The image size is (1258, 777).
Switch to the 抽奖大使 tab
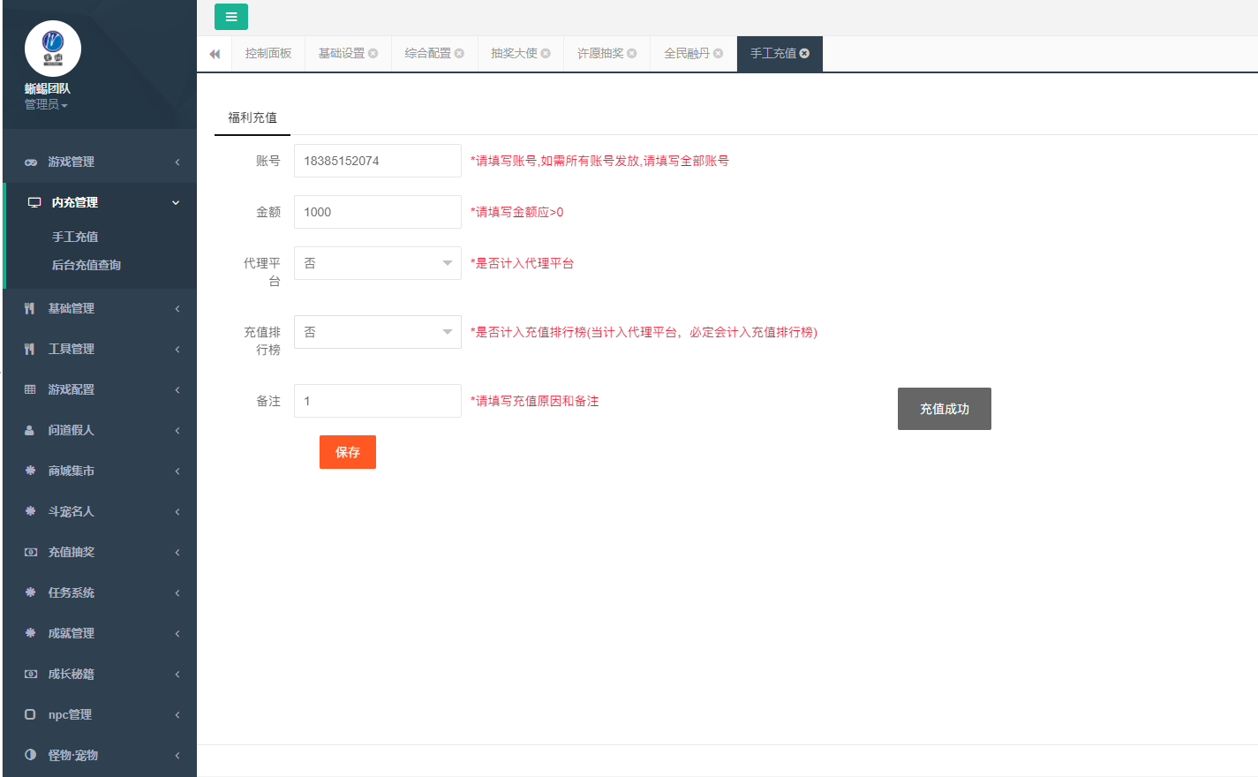tap(514, 54)
